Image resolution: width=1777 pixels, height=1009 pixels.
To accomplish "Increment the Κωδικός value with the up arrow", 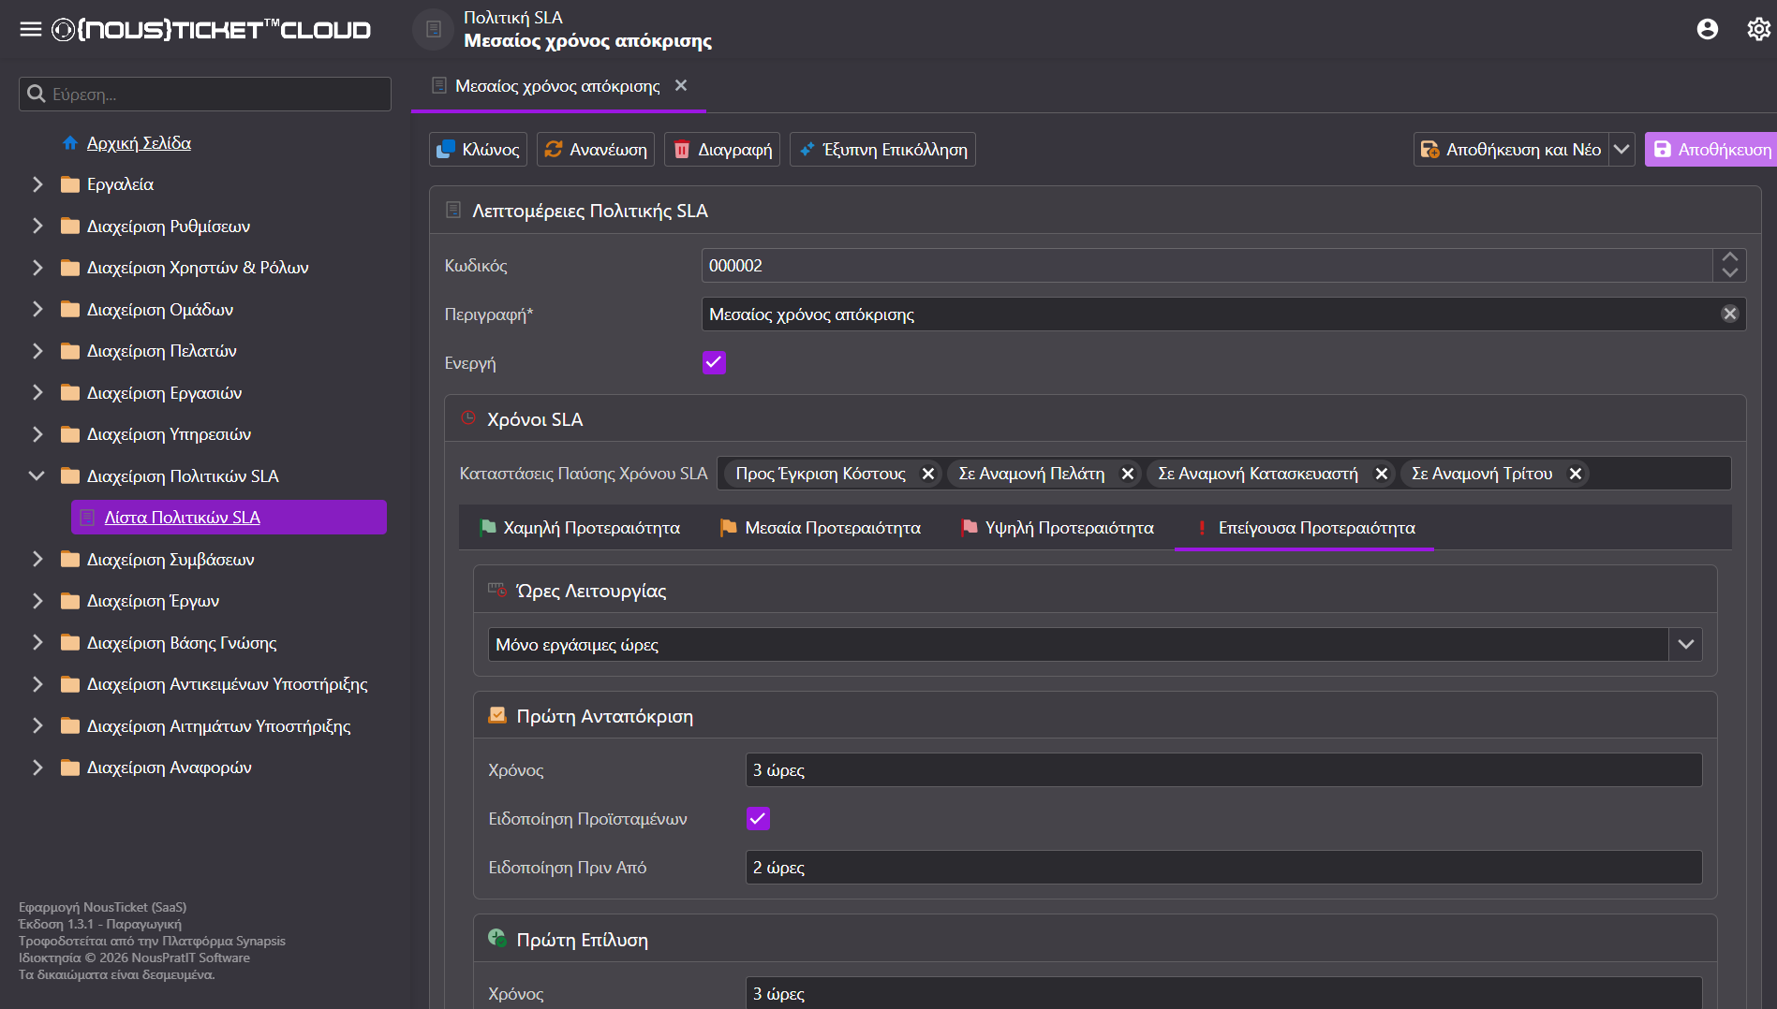I will point(1729,257).
